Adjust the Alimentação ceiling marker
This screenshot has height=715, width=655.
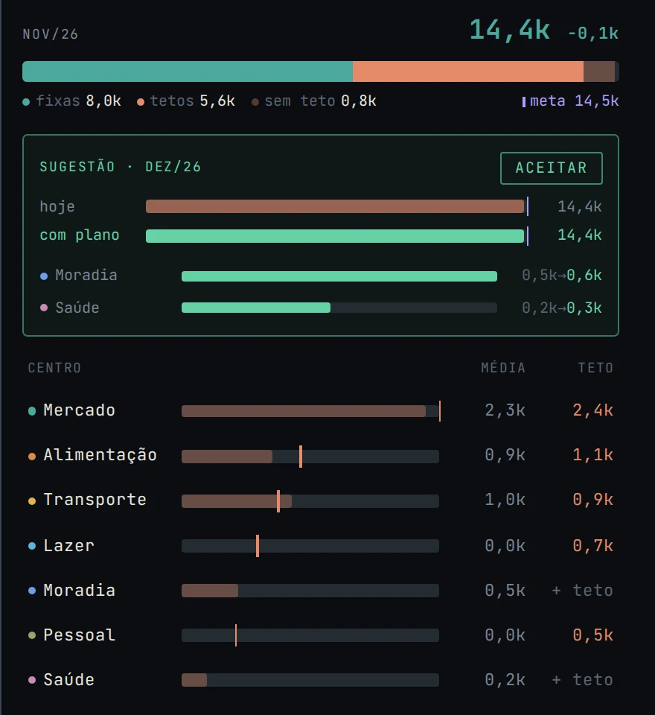pyautogui.click(x=301, y=456)
